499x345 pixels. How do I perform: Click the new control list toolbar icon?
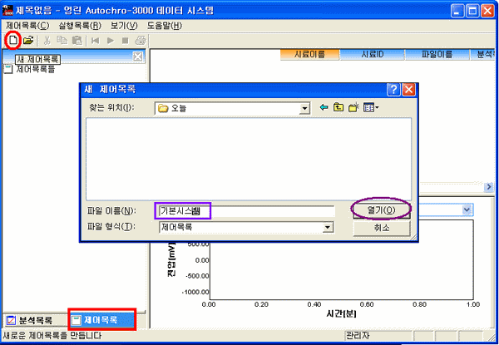pos(12,40)
